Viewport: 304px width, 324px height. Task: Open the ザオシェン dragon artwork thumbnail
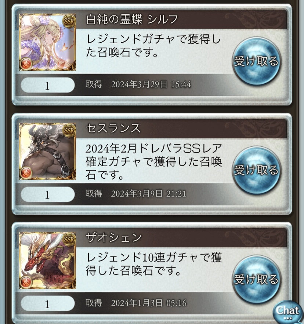(48, 261)
